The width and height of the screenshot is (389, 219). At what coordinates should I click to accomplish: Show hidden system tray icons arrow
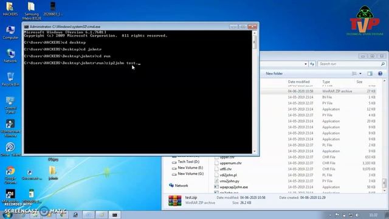click(x=330, y=215)
